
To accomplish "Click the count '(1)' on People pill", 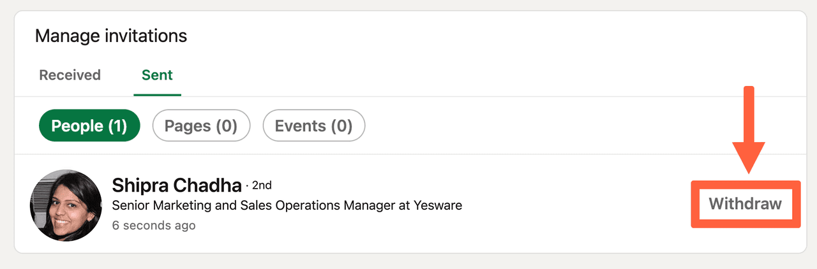I will 117,126.
